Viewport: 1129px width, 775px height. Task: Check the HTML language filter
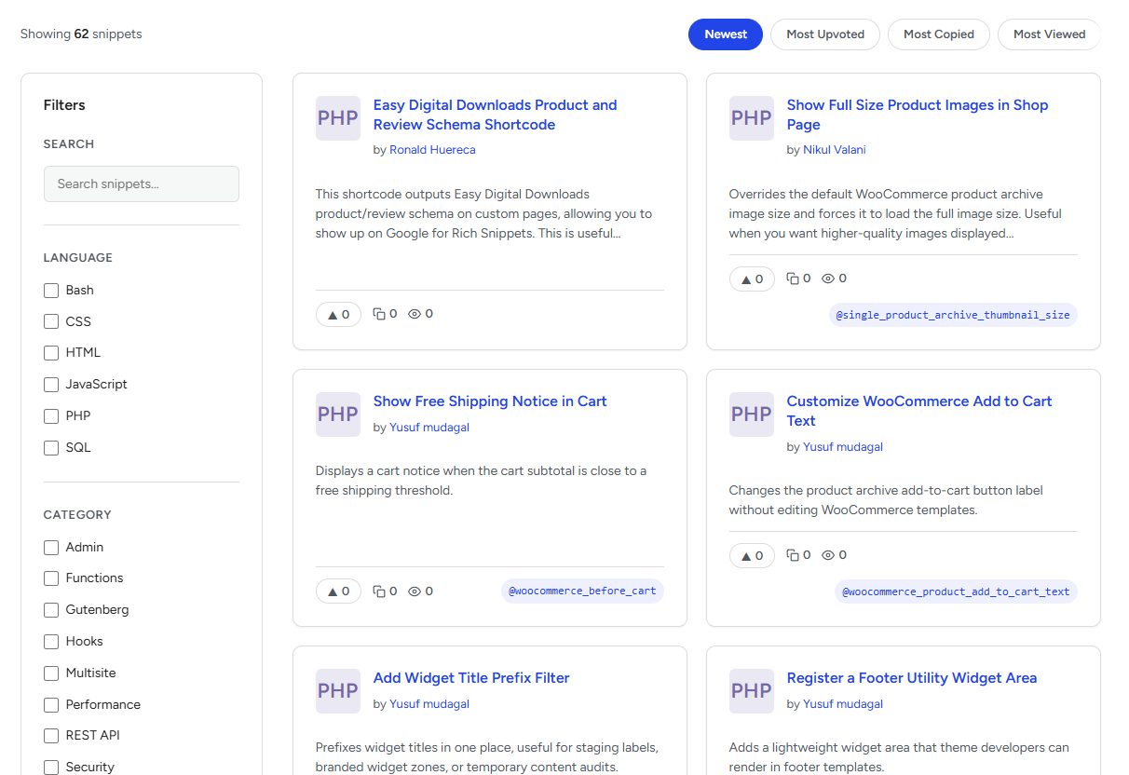coord(51,353)
